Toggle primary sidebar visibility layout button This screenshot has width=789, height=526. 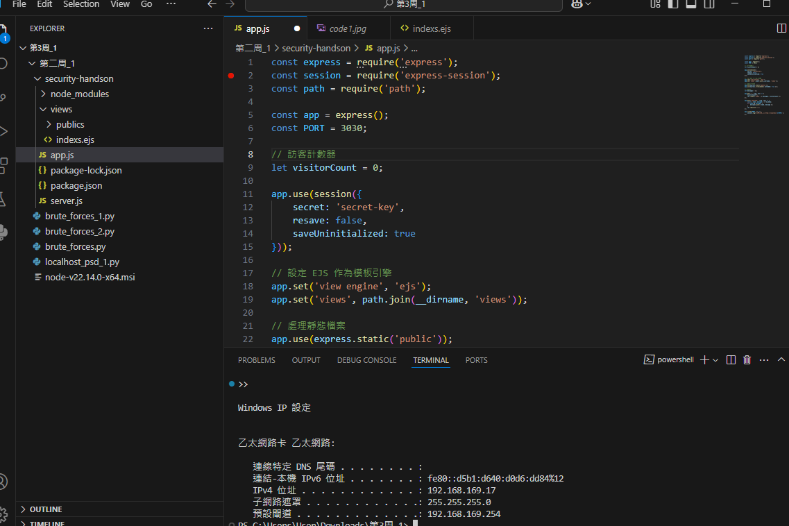(672, 4)
